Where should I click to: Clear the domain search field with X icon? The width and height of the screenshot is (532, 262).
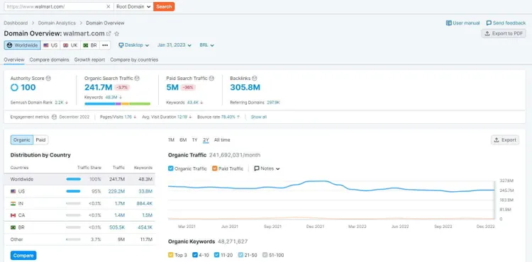point(109,6)
